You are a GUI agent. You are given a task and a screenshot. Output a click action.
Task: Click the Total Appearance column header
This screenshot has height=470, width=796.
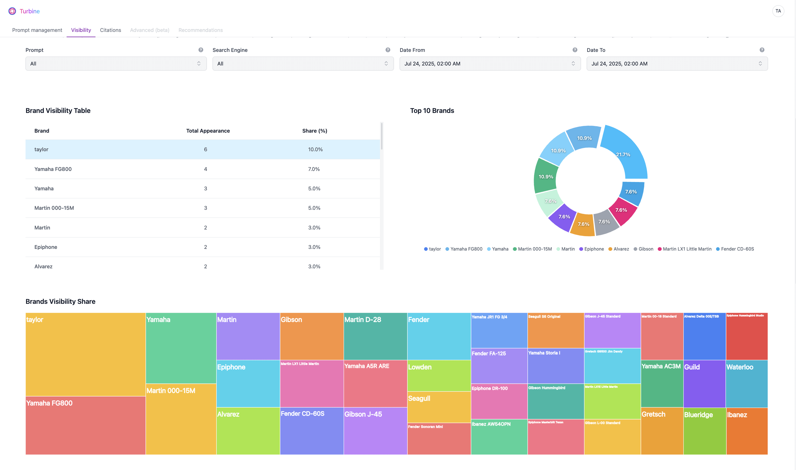(x=208, y=131)
